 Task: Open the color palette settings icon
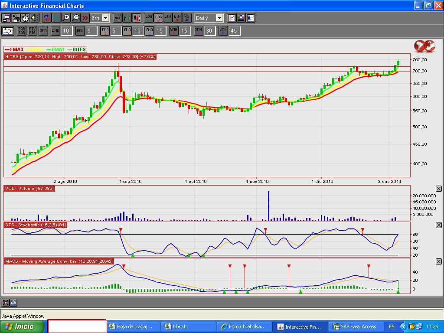tap(241, 18)
